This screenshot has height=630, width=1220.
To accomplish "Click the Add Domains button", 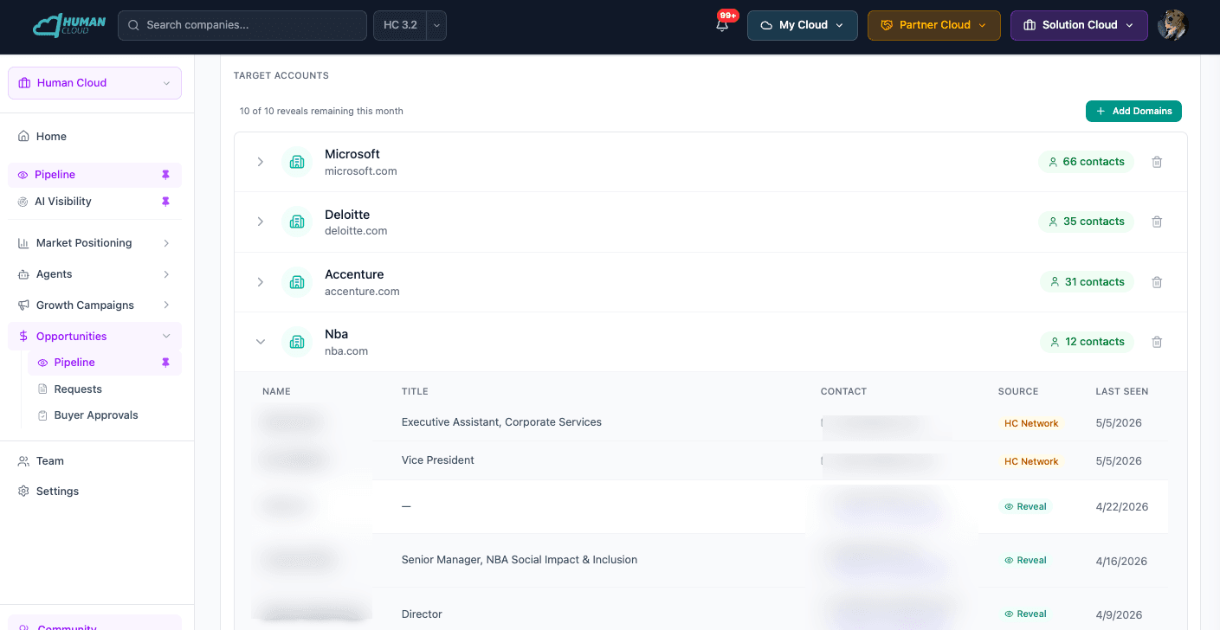I will click(1133, 112).
